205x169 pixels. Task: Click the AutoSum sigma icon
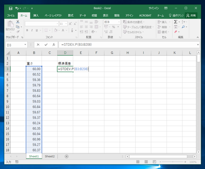176,22
